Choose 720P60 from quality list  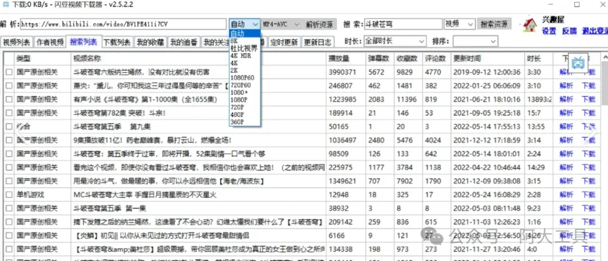(x=245, y=85)
